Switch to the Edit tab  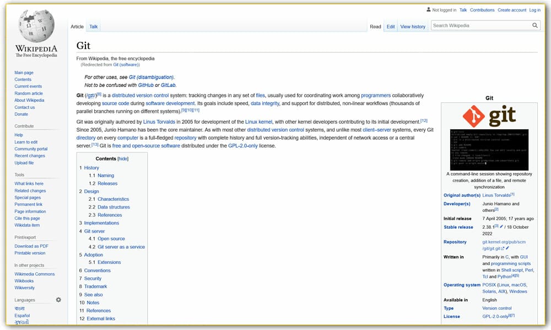[x=390, y=26]
